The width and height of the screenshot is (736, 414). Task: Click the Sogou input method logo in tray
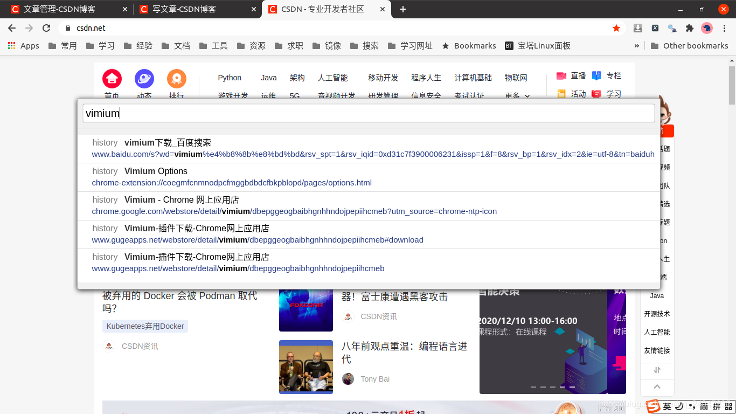pos(653,405)
